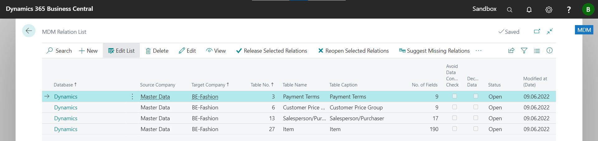Go back using the arrow button
This screenshot has height=141, width=598.
pos(29,31)
